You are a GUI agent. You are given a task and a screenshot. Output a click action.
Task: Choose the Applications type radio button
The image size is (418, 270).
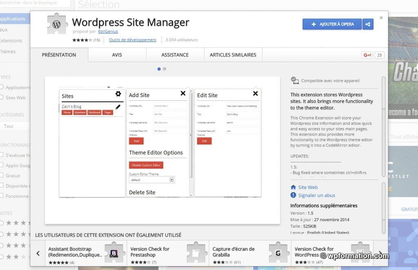(2, 87)
